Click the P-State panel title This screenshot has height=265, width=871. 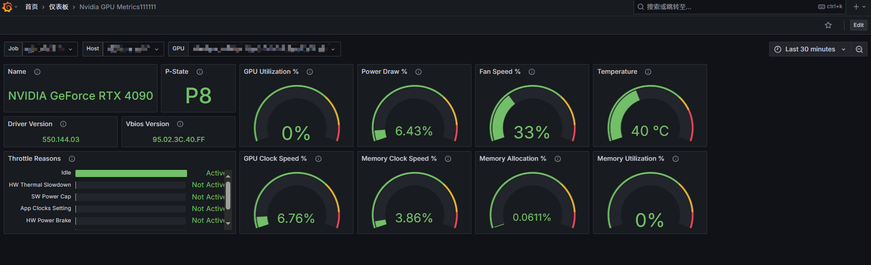[177, 72]
